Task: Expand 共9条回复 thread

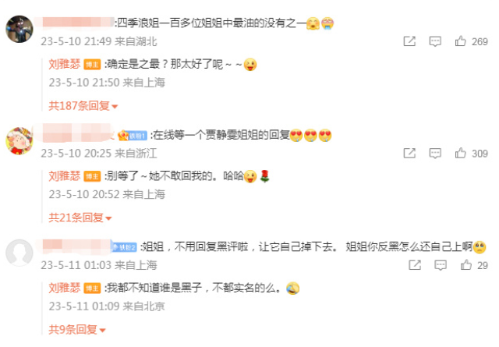Action: tap(76, 330)
